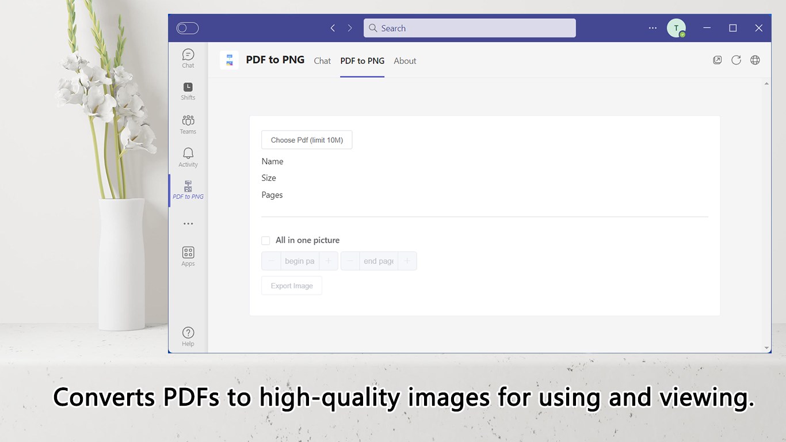
Task: Focus the Search box
Action: pyautogui.click(x=470, y=28)
